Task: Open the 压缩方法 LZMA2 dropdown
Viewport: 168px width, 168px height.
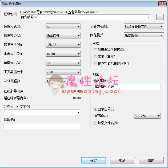Action: (x=63, y=45)
